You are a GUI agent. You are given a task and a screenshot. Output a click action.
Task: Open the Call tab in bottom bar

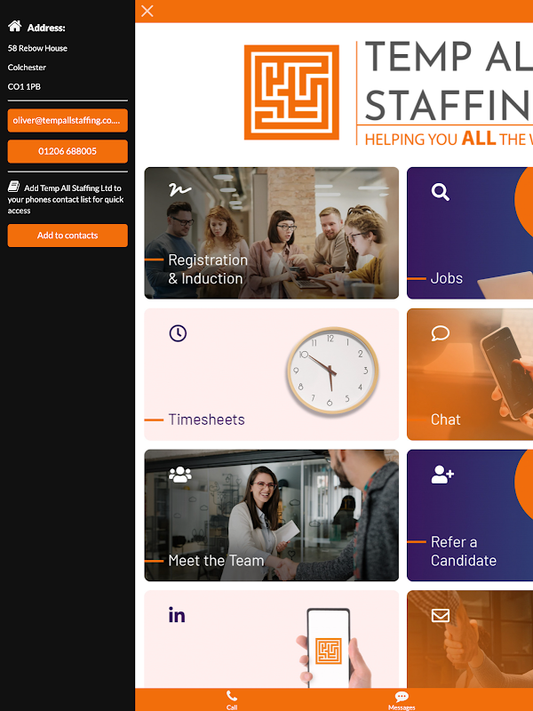[232, 699]
